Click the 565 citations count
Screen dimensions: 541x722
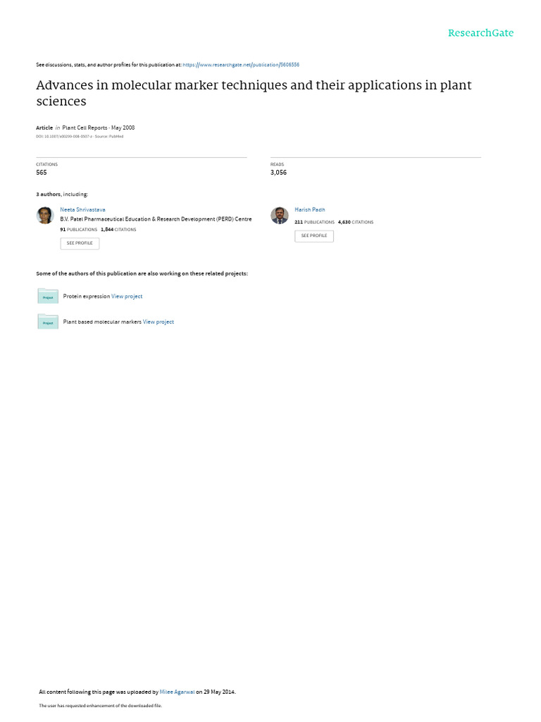[x=42, y=173]
